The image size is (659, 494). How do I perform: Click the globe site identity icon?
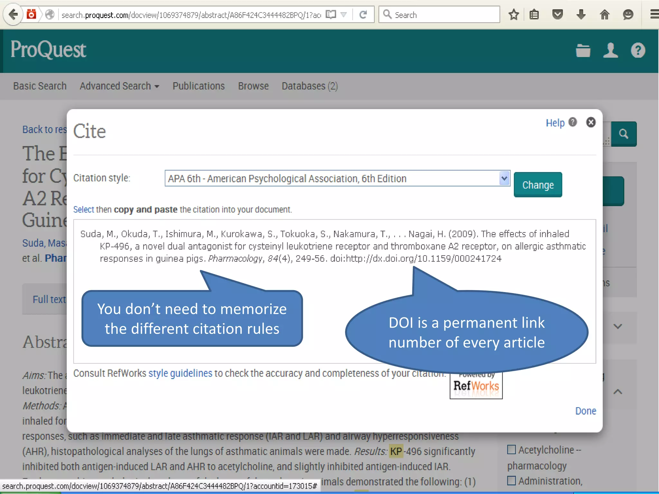pyautogui.click(x=50, y=14)
